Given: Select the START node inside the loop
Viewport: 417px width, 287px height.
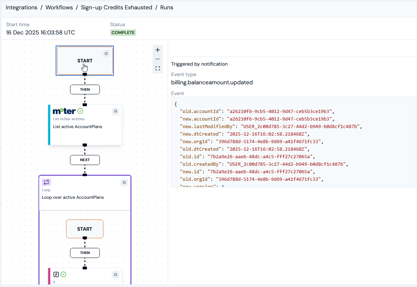Looking at the screenshot, I should coord(84,229).
